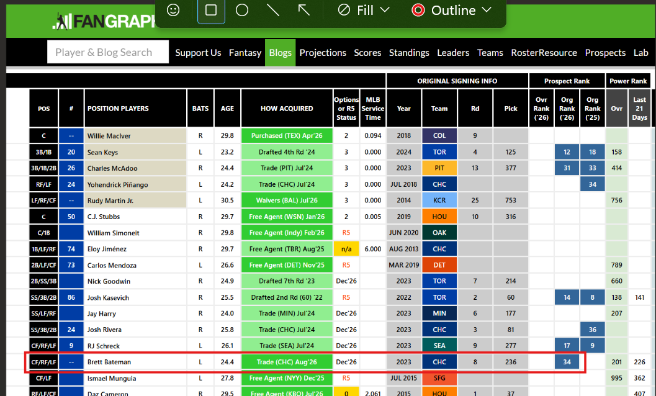This screenshot has height=396, width=656.
Task: Select the rectangle shape tool
Action: [211, 10]
